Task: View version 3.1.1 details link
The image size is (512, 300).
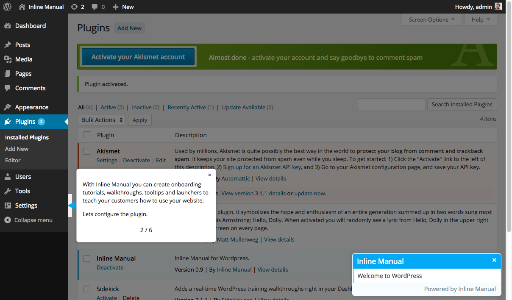Action: [253, 193]
